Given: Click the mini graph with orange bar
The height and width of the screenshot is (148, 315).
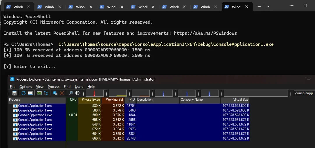Looking at the screenshot, I should [141, 93].
